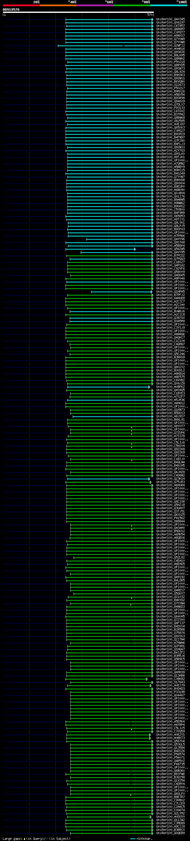Click the UniRef100_Q9SW73 label
190x841 pixels.
coord(170,69)
